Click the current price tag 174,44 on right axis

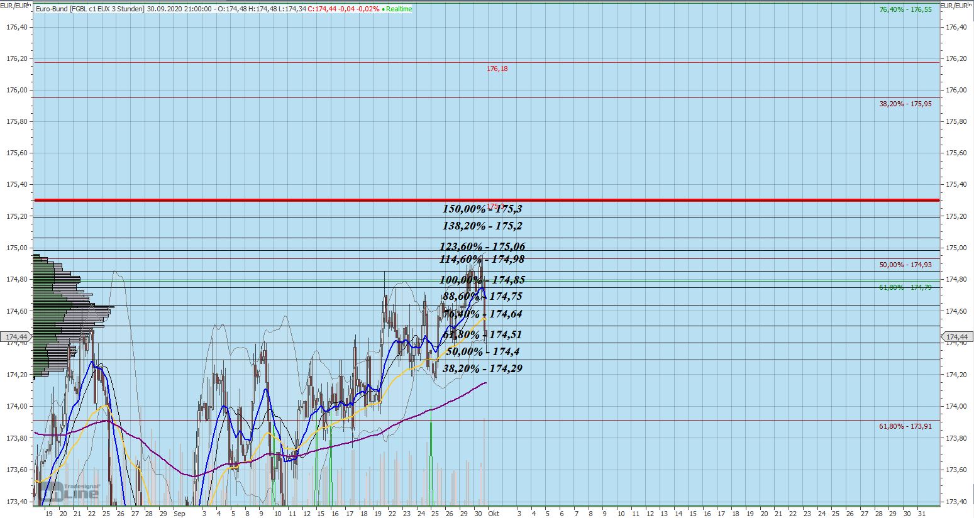(957, 337)
